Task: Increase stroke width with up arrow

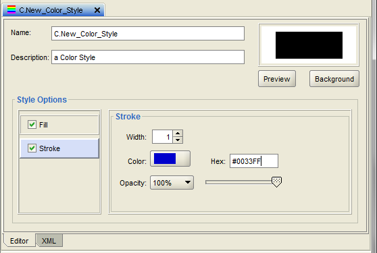Action: point(178,133)
